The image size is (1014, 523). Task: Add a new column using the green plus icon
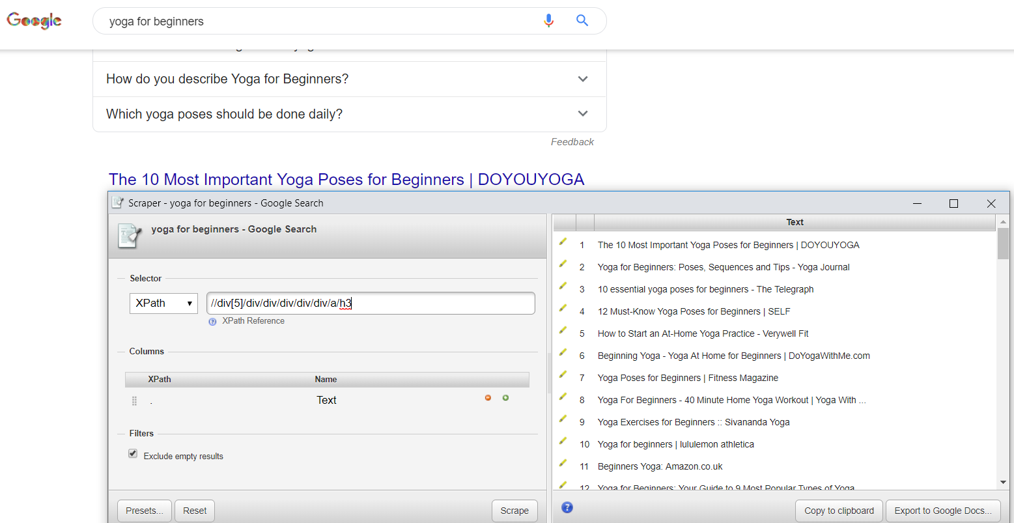505,397
